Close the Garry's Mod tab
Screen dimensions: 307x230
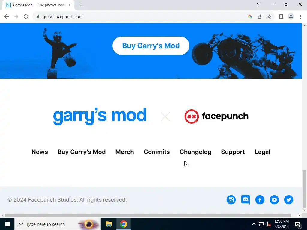click(70, 5)
